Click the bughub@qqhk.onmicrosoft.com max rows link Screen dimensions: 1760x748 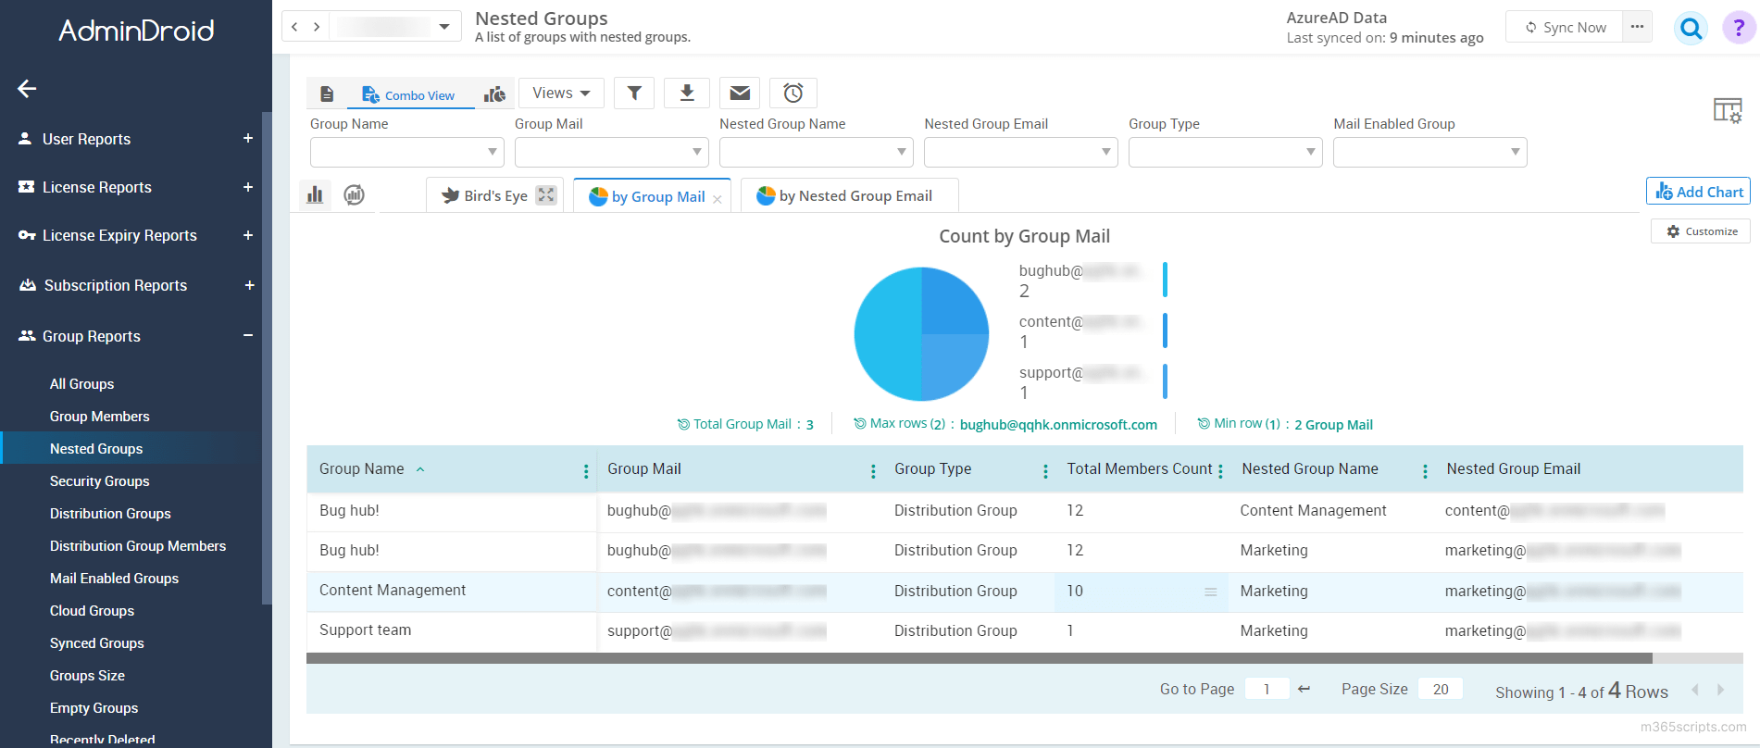point(1058,425)
